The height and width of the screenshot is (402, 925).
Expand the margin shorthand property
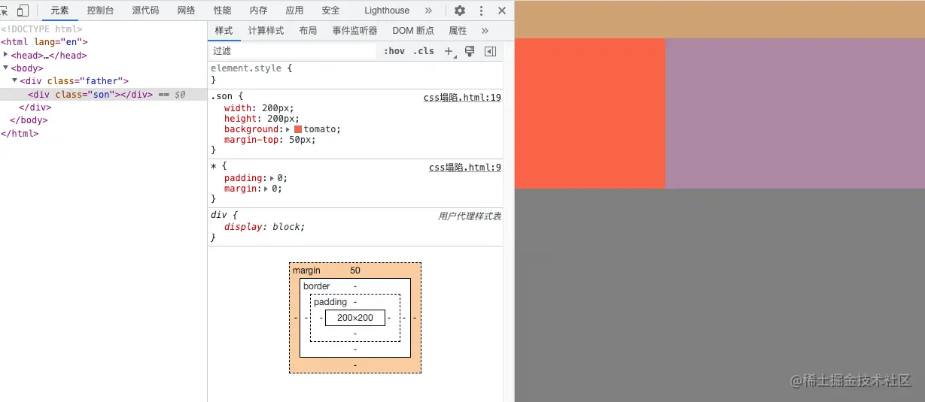pos(267,189)
